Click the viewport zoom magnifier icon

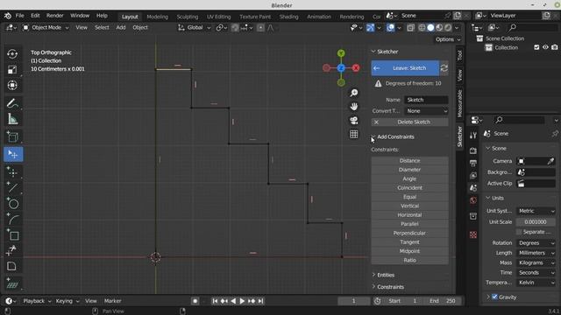354,93
